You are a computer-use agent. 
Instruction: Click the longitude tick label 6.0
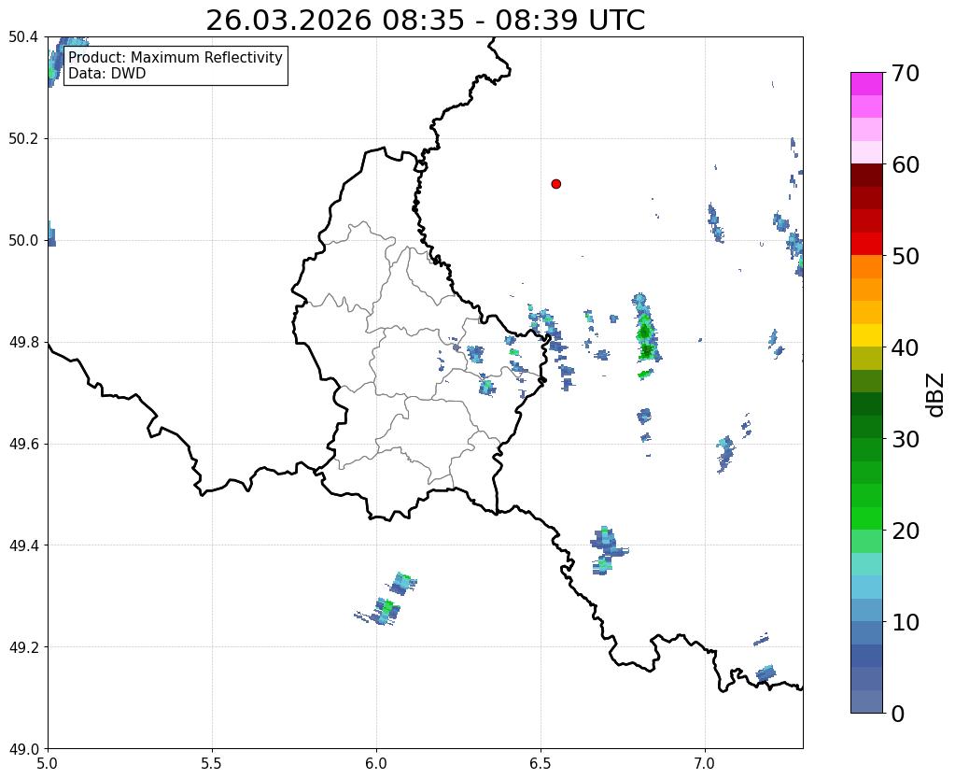[376, 763]
